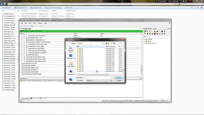
Task: Expand SAVEGAME_PARTYLIST node
Action: pos(23,64)
